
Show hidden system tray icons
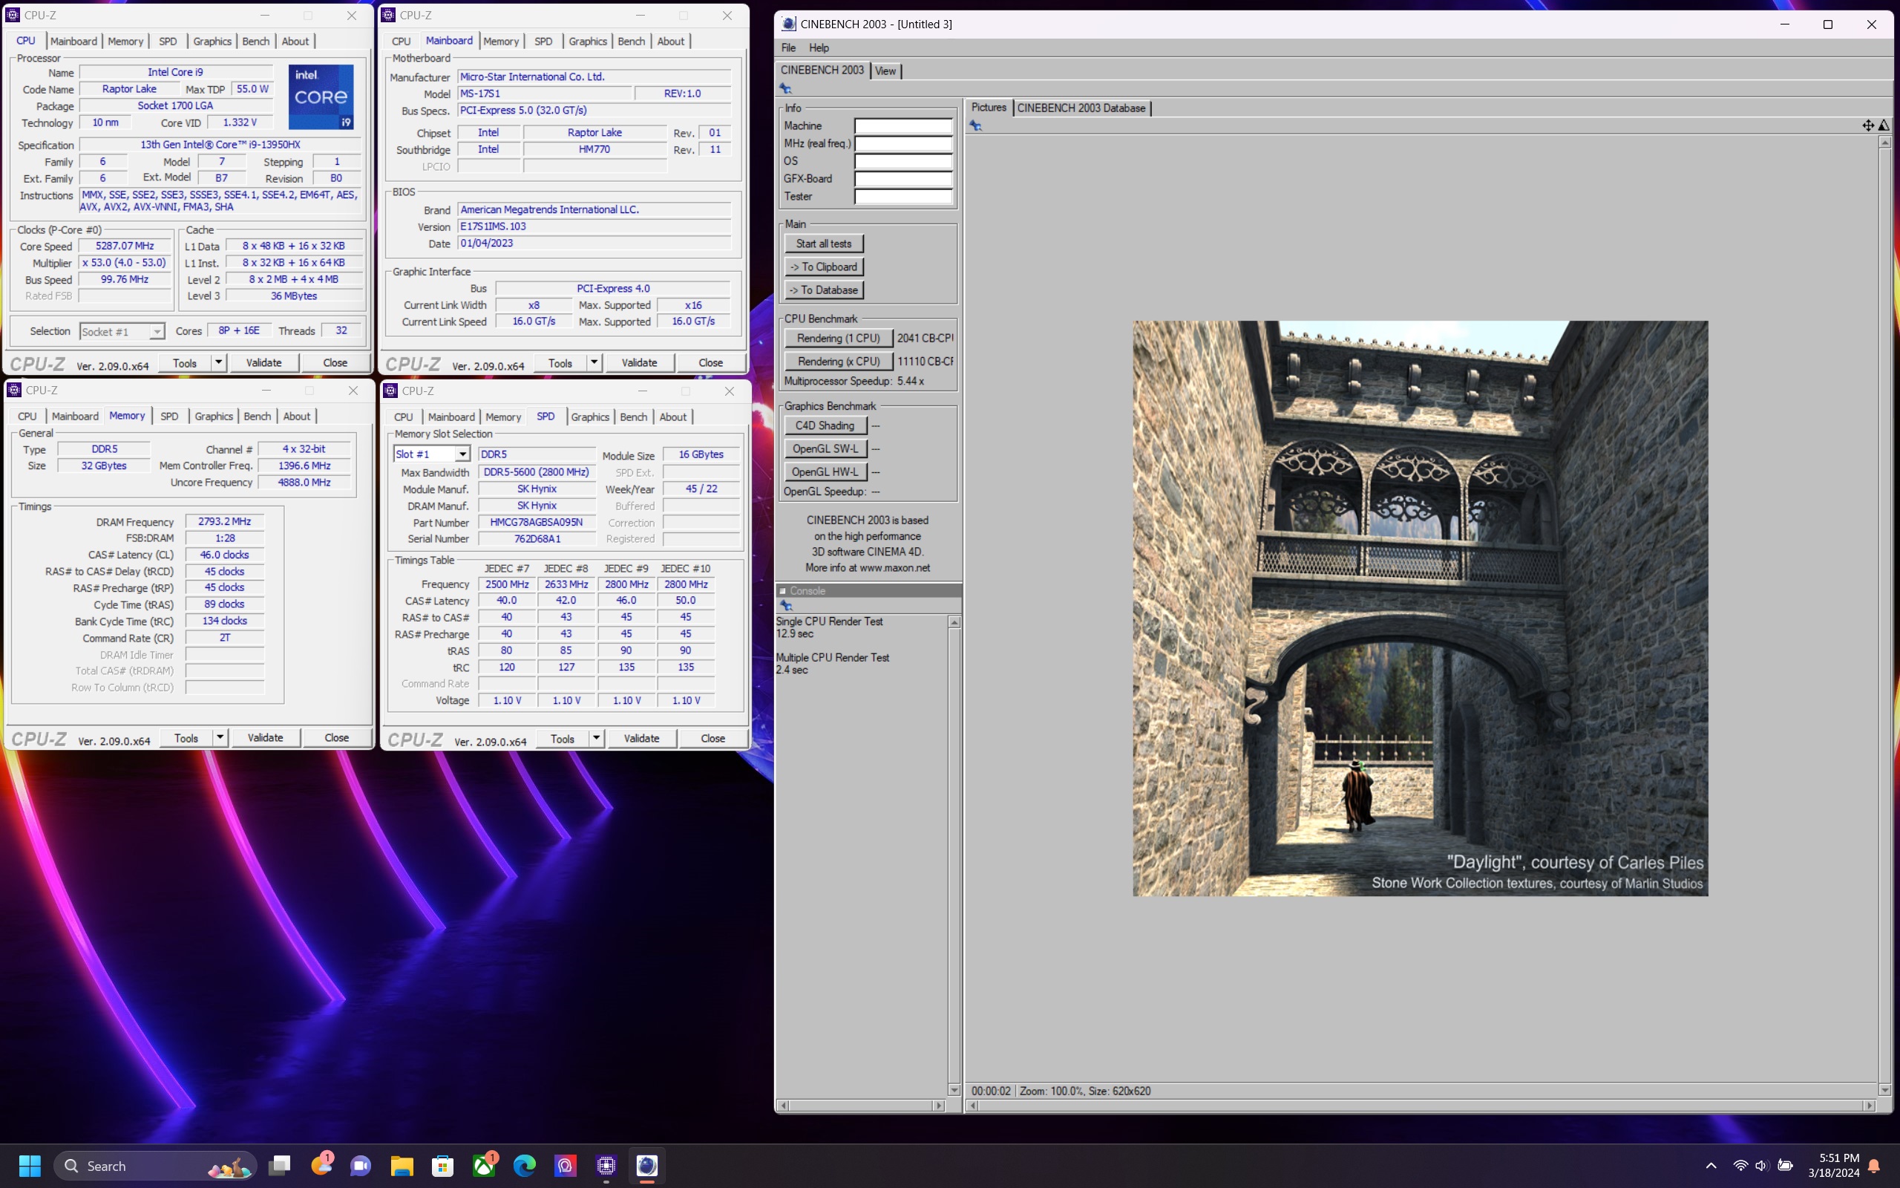point(1711,1165)
